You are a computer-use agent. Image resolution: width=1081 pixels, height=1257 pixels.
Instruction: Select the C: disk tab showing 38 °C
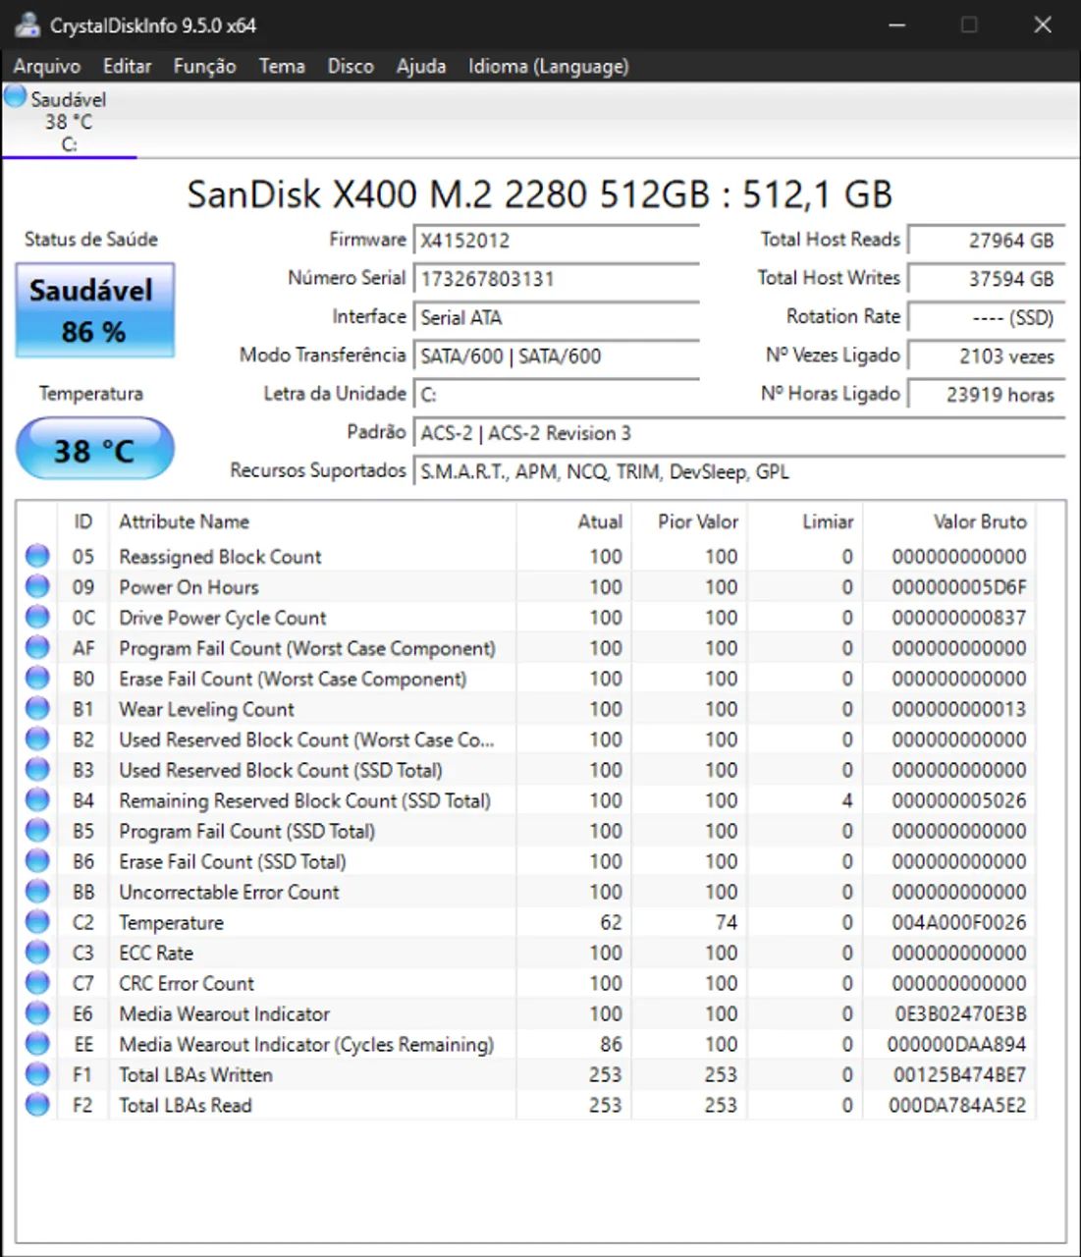pyautogui.click(x=69, y=121)
